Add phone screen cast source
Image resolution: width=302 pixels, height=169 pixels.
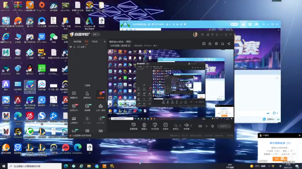pyautogui.click(x=155, y=126)
